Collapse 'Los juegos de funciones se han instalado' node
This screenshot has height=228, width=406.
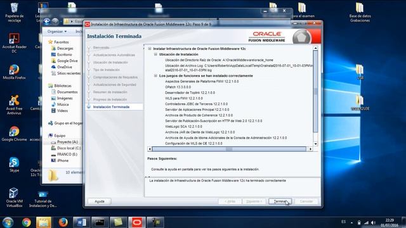[155, 76]
